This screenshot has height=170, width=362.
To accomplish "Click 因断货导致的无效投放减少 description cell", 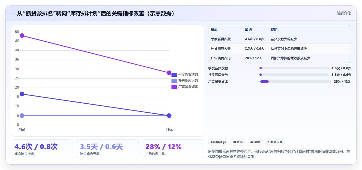I will 290,58.
